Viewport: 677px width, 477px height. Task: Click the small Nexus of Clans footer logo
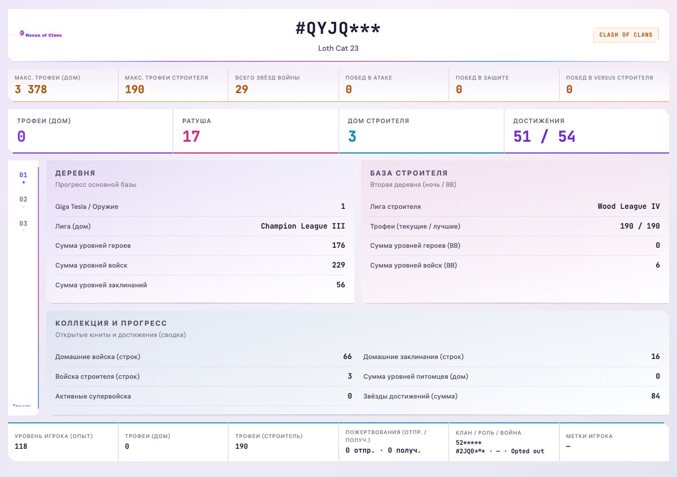pyautogui.click(x=22, y=405)
